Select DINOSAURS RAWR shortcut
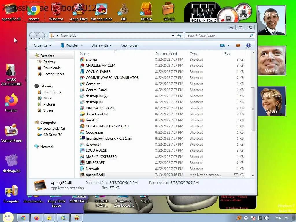The width and height of the screenshot is (296, 222). pyautogui.click(x=100, y=108)
